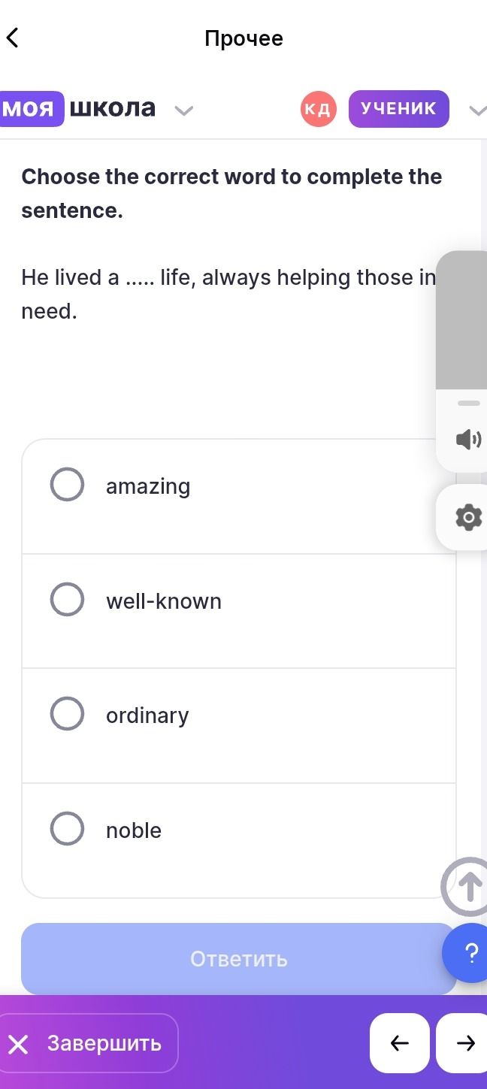
Task: Click the speaker audio icon
Action: tap(468, 439)
